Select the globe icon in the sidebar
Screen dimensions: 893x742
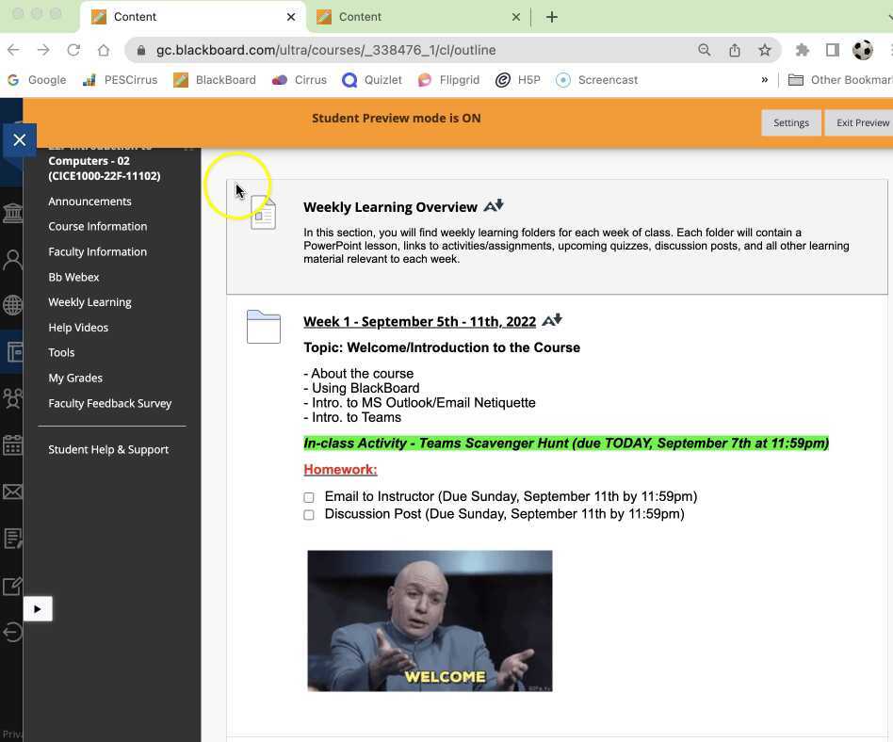[13, 305]
